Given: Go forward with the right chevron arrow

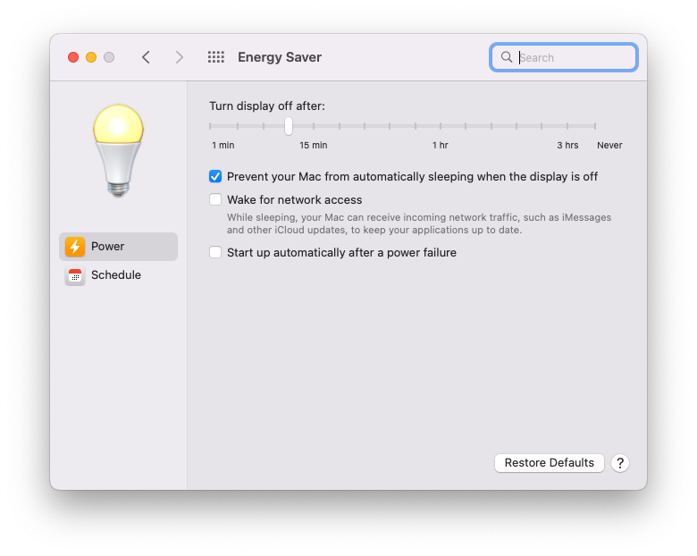Looking at the screenshot, I should point(179,57).
